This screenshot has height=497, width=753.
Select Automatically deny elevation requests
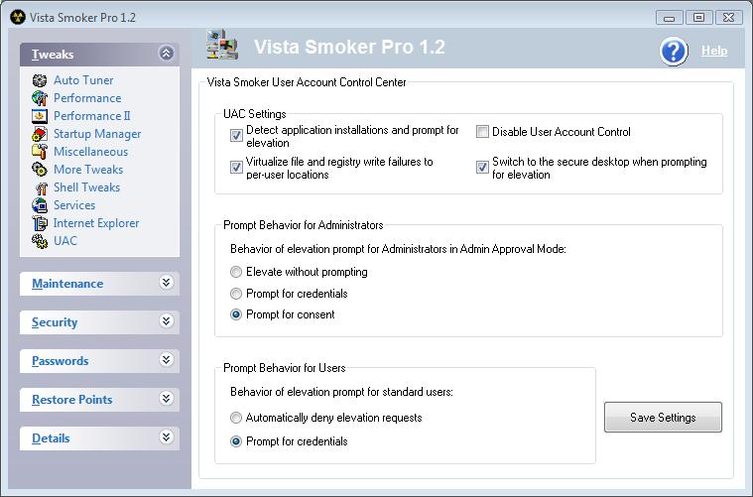(x=236, y=418)
